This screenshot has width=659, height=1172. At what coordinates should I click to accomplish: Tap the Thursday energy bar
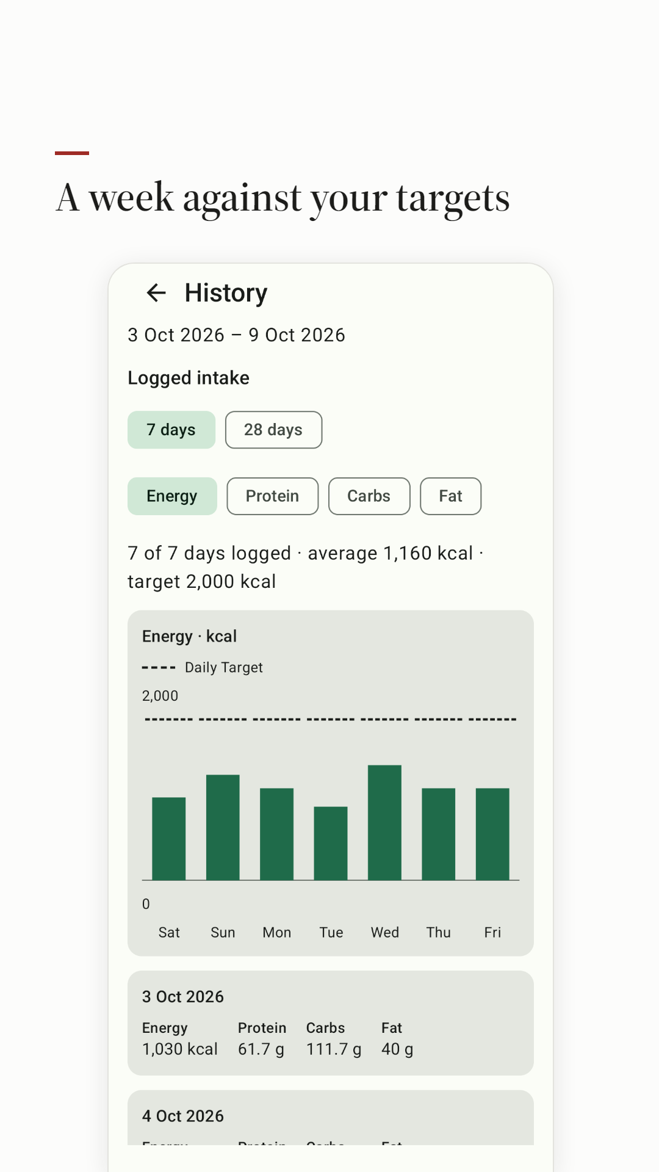pyautogui.click(x=439, y=834)
